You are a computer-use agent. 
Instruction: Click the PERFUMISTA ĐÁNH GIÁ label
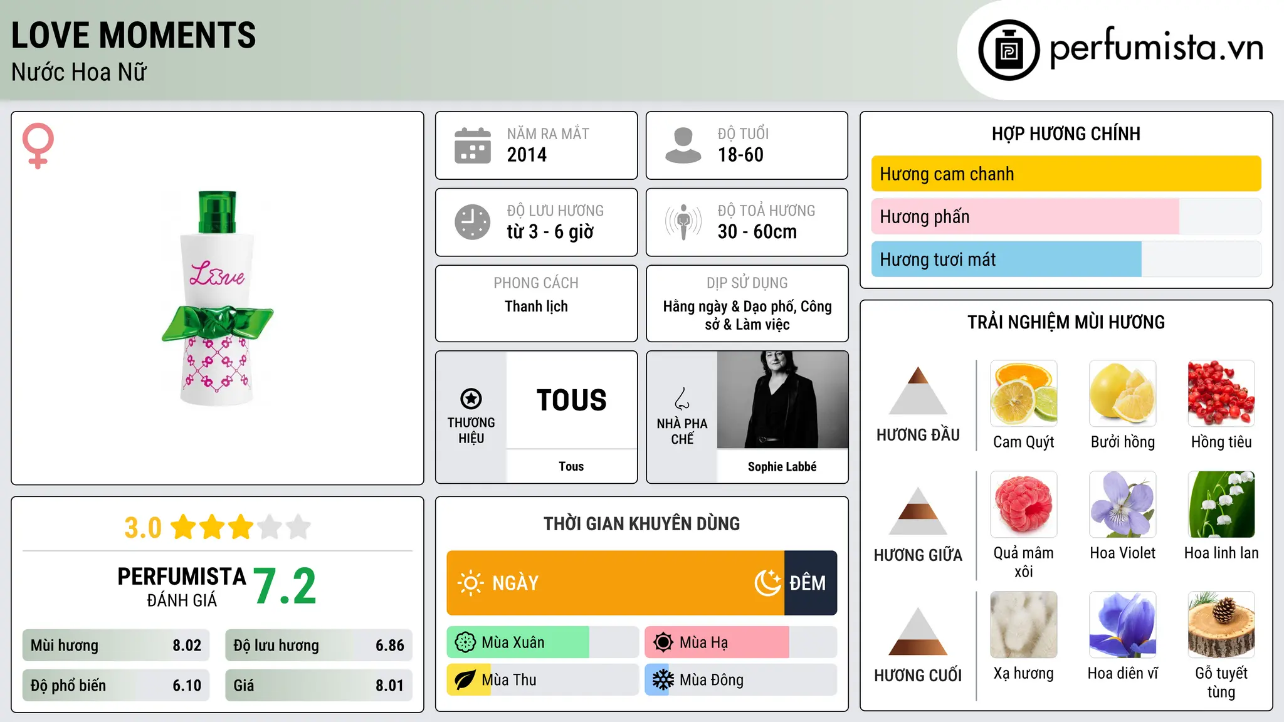(182, 587)
